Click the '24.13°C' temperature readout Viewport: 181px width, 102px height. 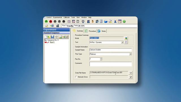pos(81,26)
